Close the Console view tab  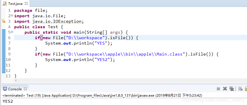(x=25, y=89)
